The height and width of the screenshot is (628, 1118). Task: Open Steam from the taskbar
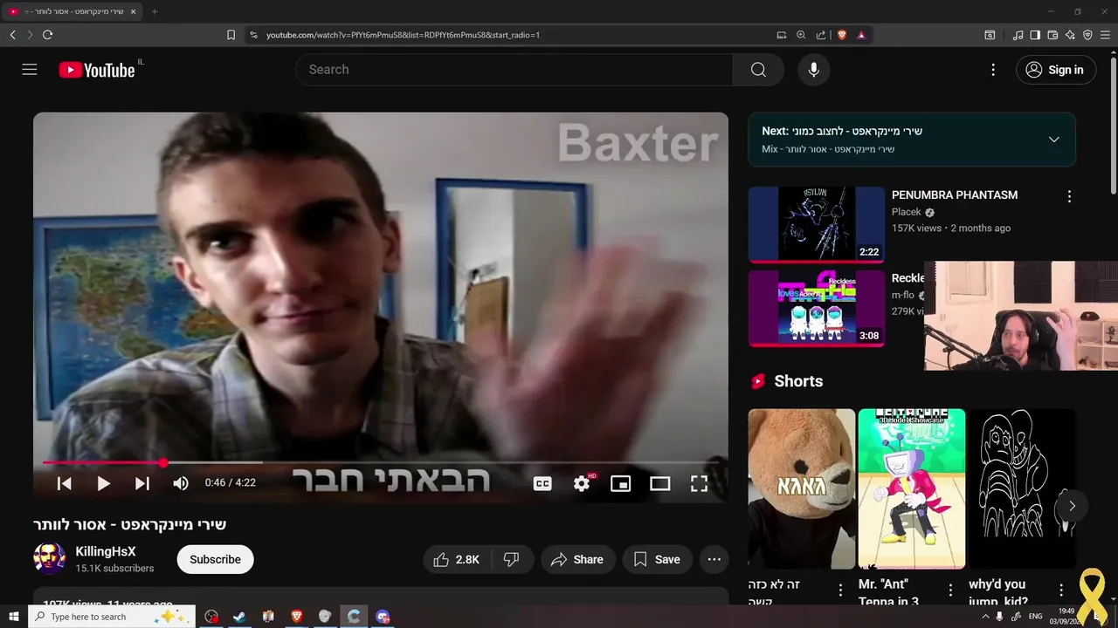point(239,617)
